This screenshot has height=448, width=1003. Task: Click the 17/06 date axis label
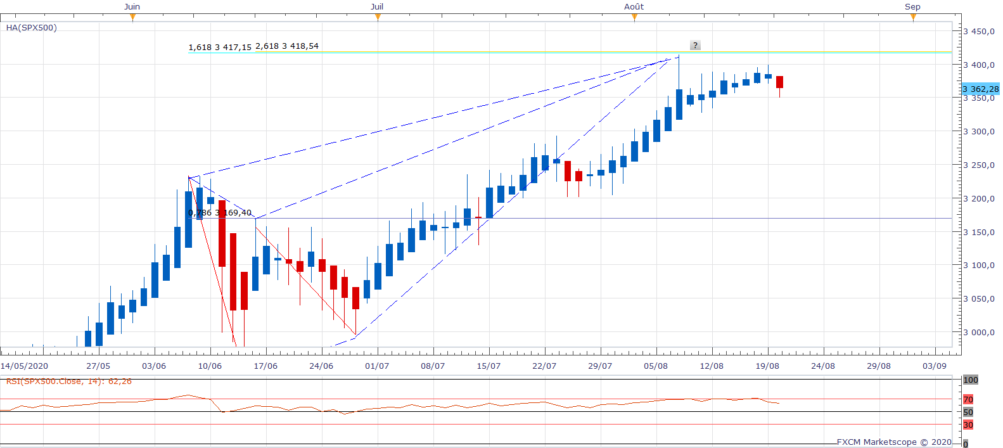point(265,366)
